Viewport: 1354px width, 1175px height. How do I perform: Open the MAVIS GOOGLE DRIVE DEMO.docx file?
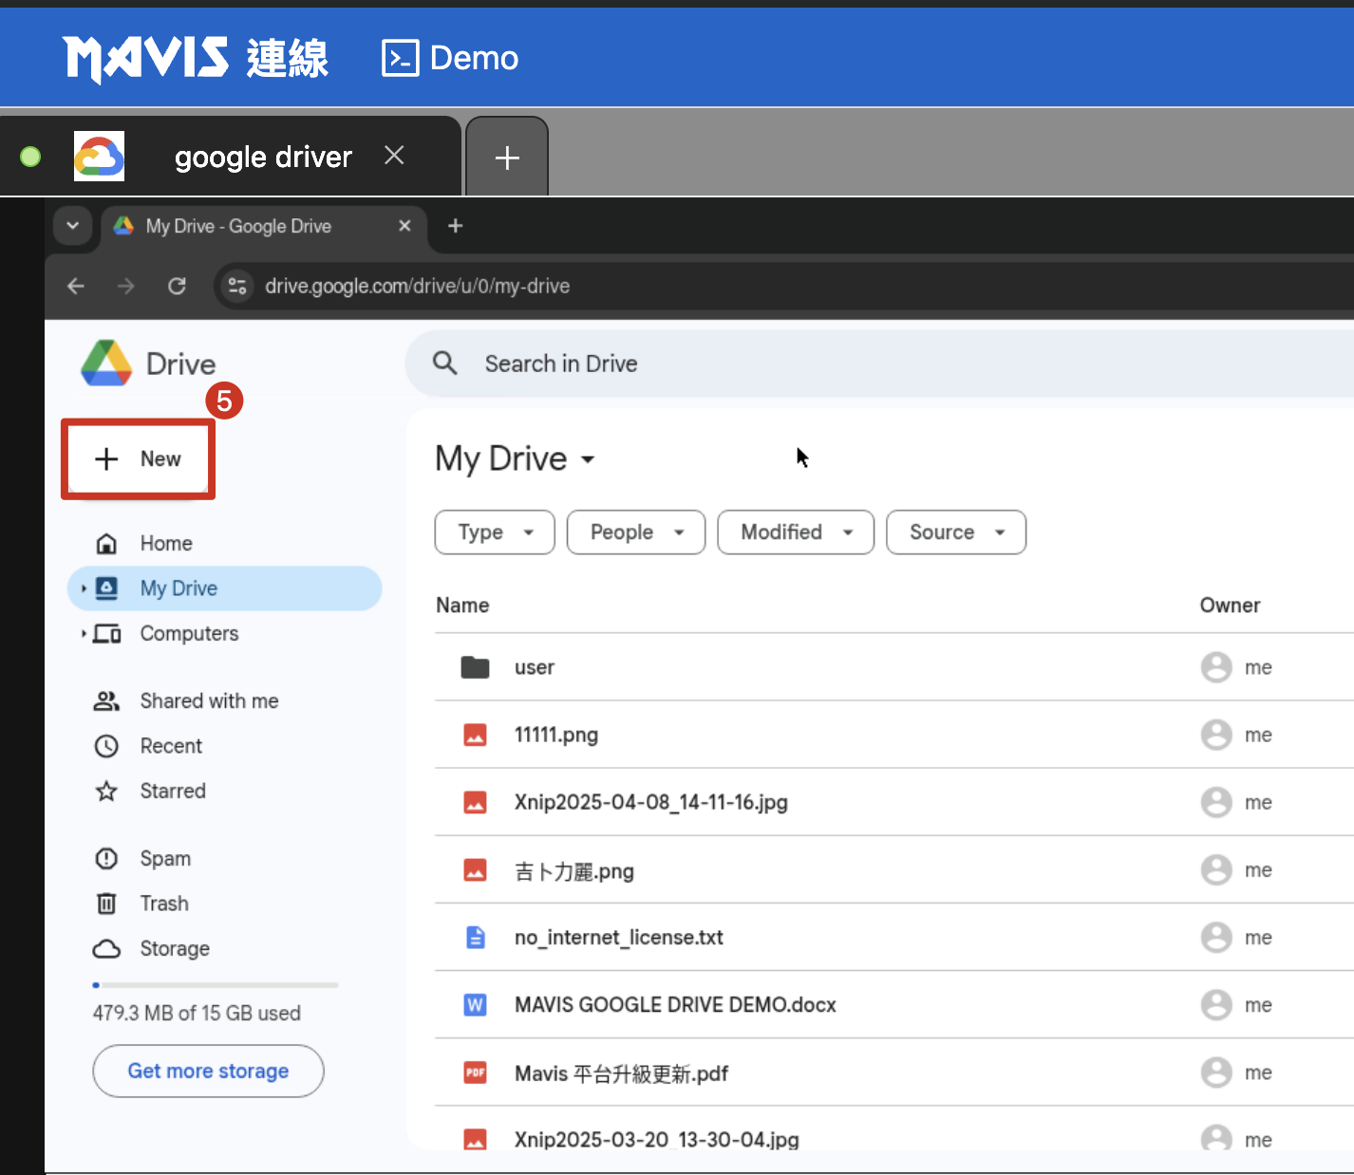tap(674, 1005)
